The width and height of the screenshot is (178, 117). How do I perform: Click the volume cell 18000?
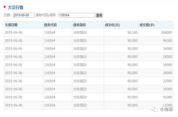pyautogui.click(x=168, y=57)
